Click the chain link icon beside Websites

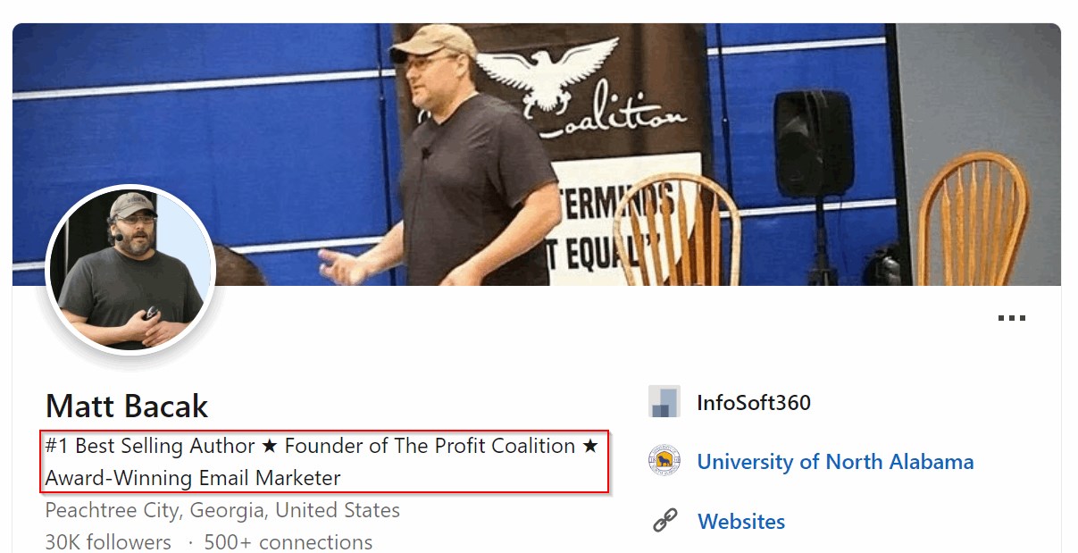point(664,521)
